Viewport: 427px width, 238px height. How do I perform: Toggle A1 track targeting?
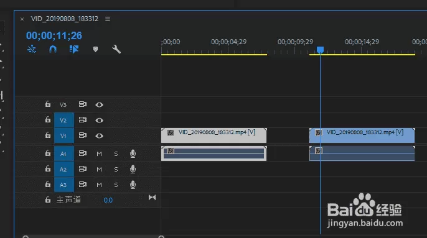(x=64, y=154)
